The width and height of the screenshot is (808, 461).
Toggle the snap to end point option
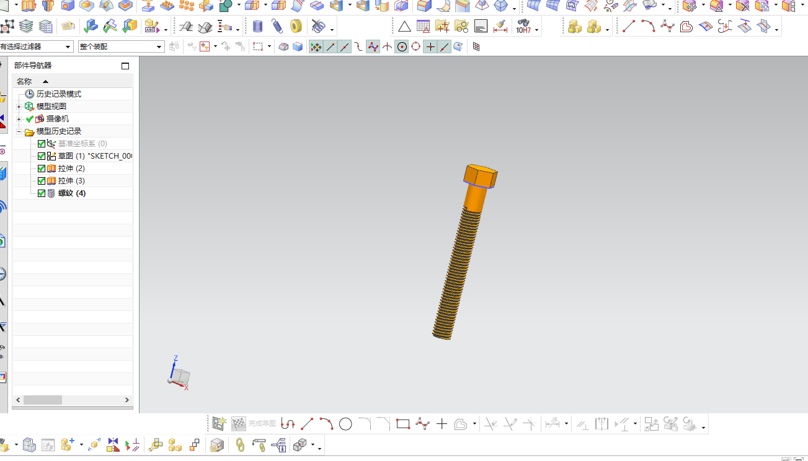(x=331, y=46)
